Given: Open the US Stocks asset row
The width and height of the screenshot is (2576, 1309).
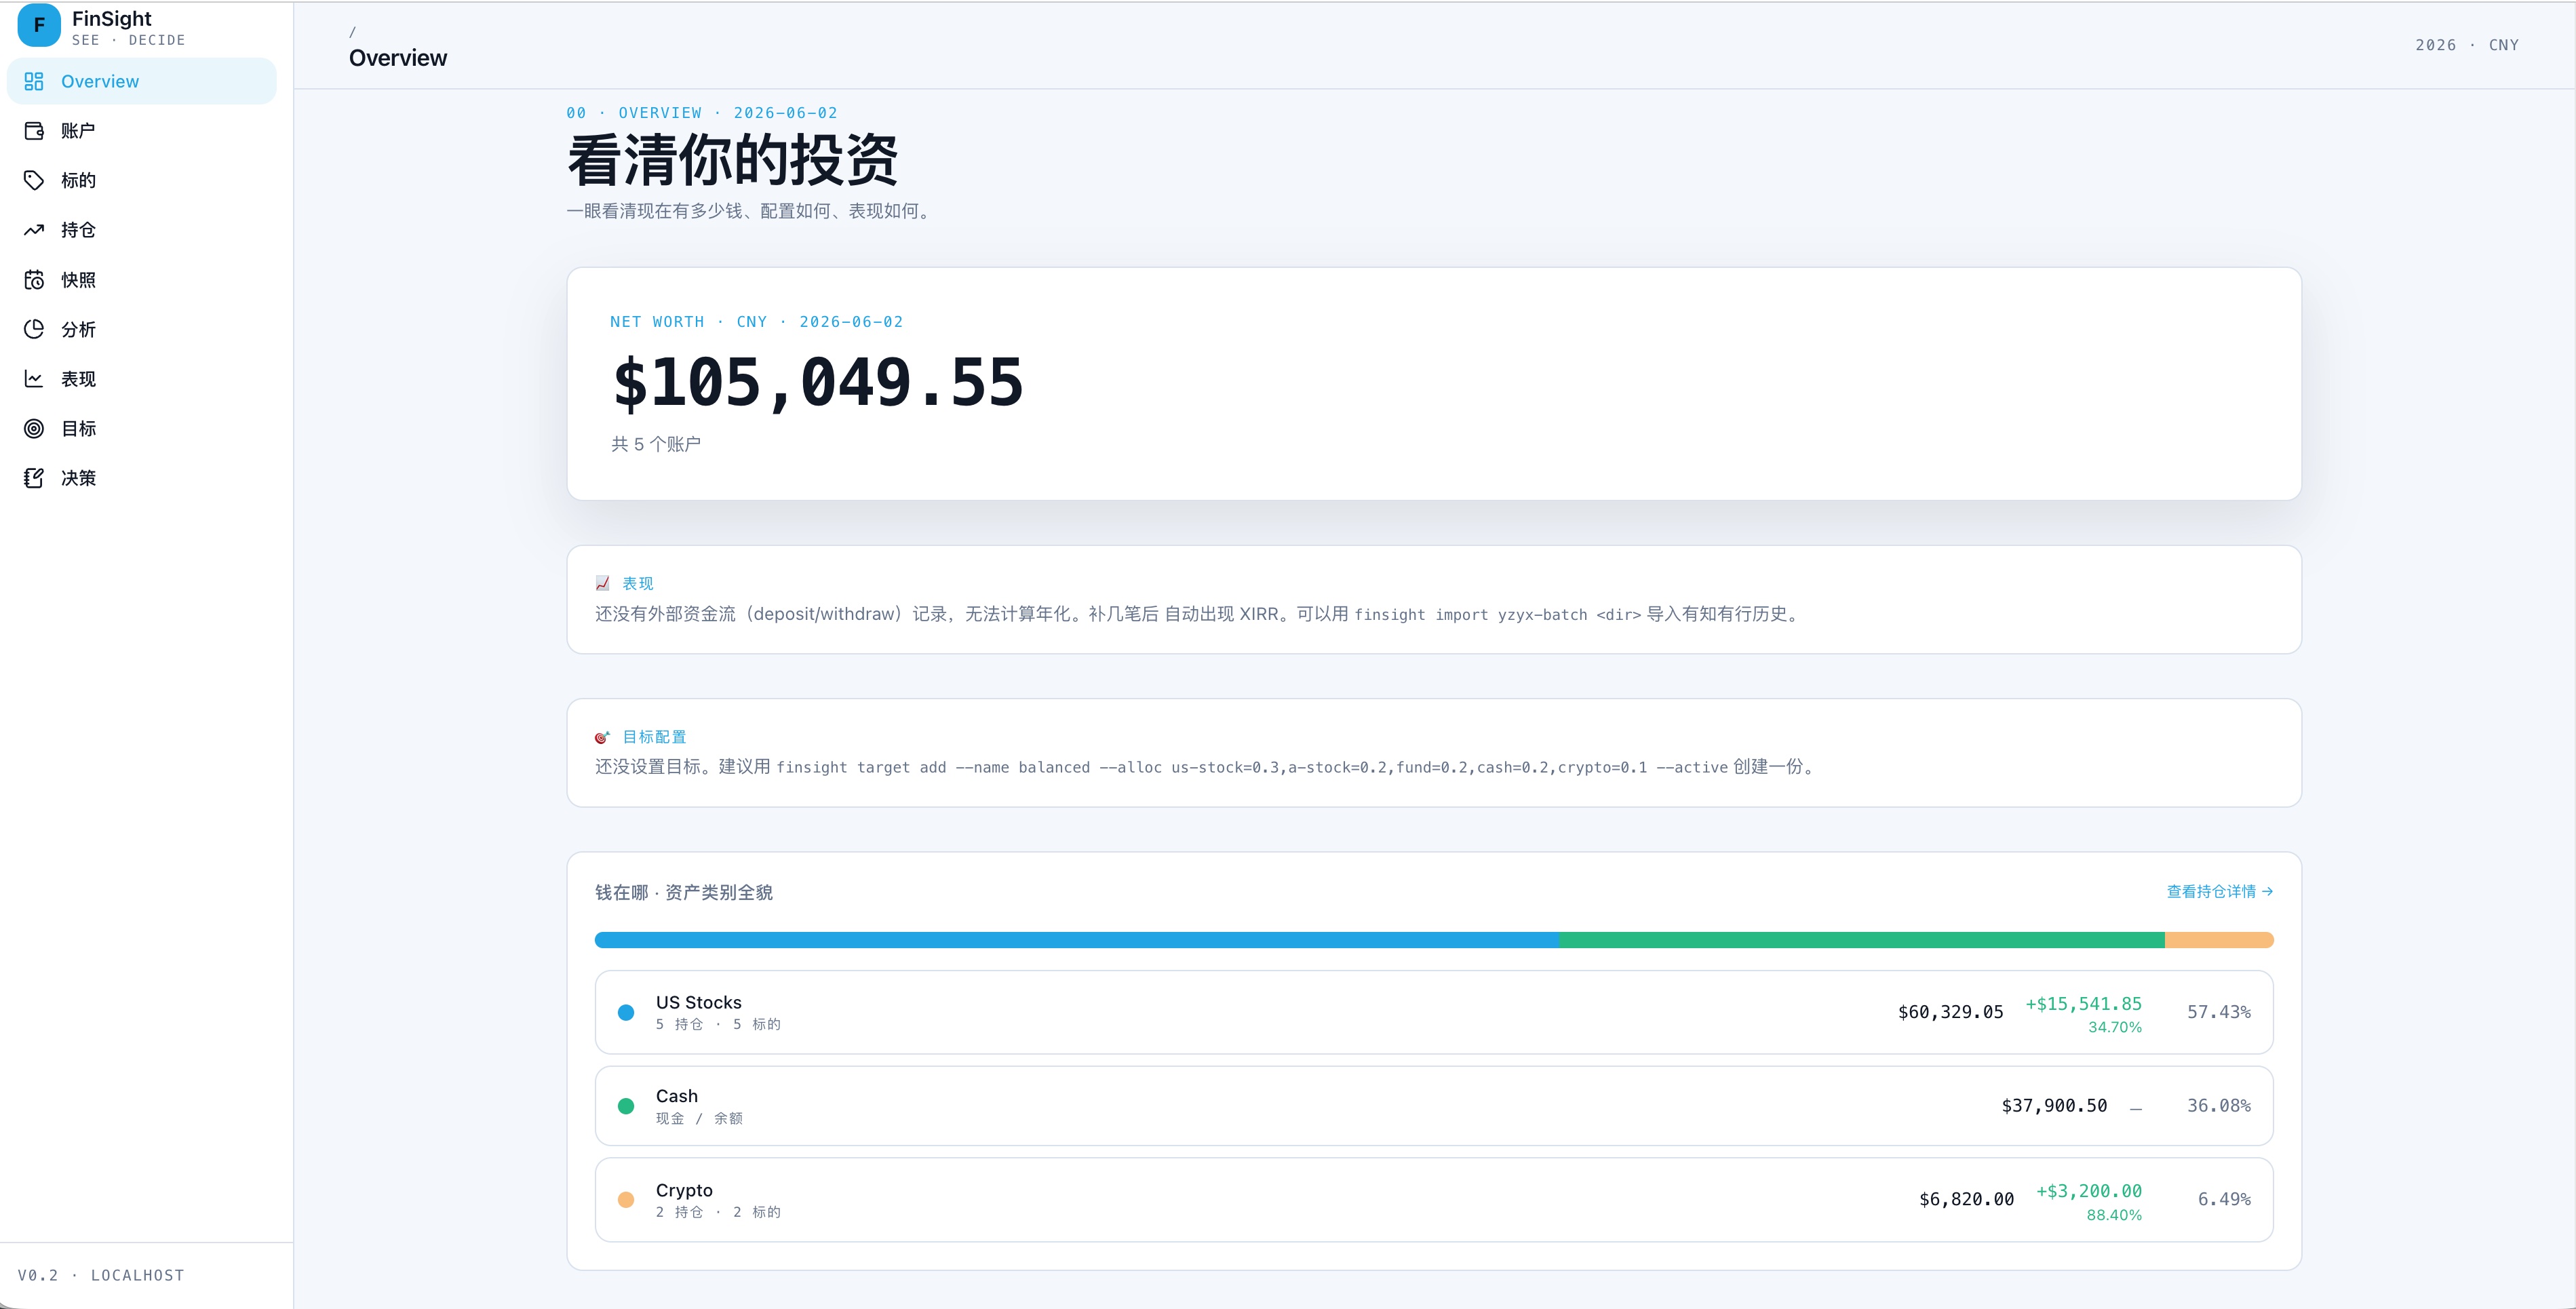Looking at the screenshot, I should click(x=1434, y=1012).
